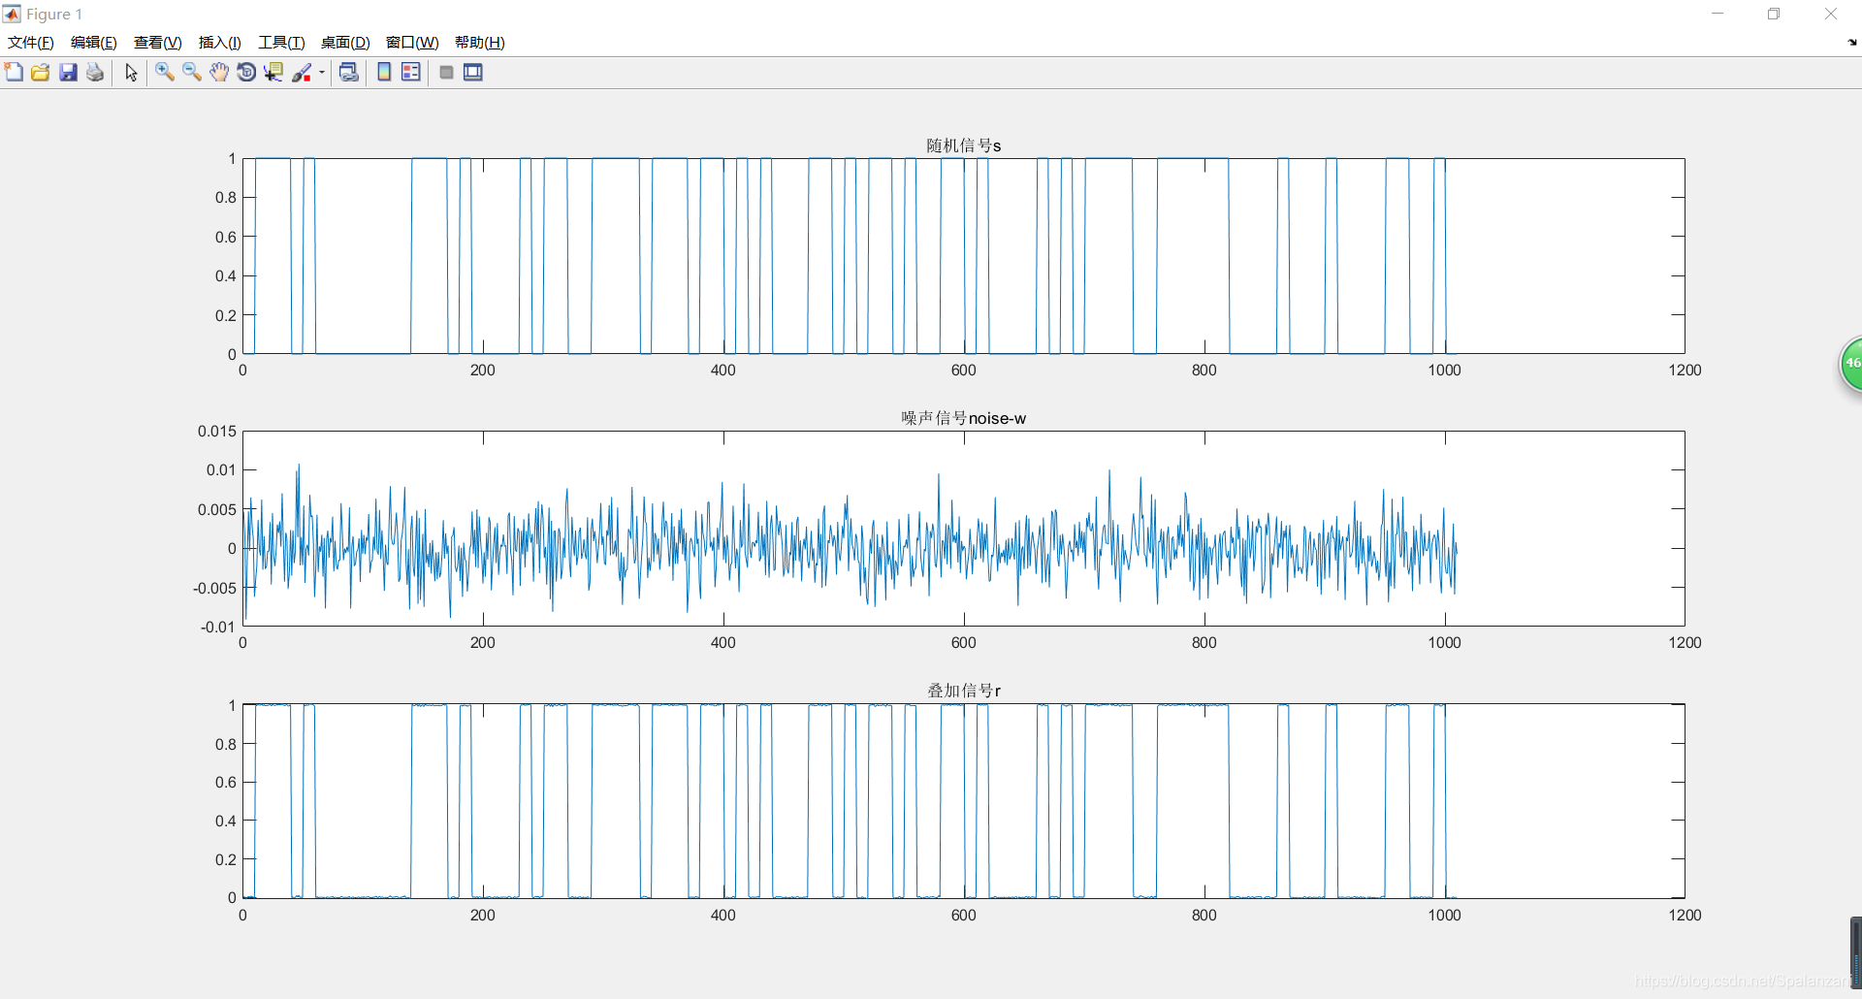Click the title 噪声信号noise-w
Viewport: 1862px width, 999px height.
(963, 418)
